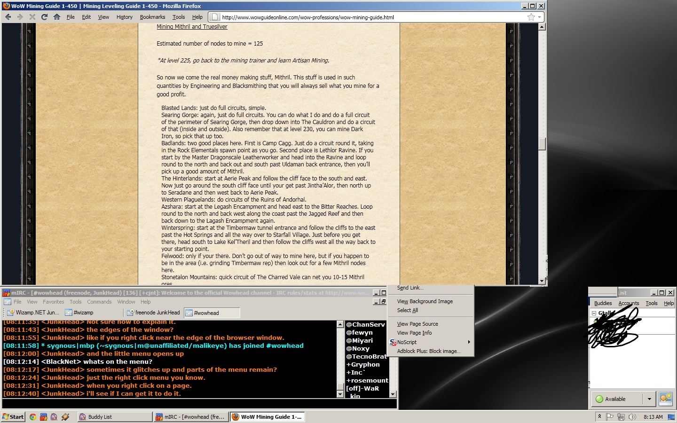Open the mIRC Window menu
Viewport: 677px width, 423px height.
[x=126, y=302]
